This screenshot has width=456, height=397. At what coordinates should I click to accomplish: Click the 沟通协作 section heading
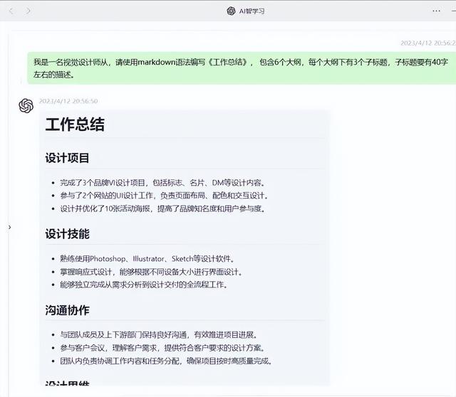point(67,310)
